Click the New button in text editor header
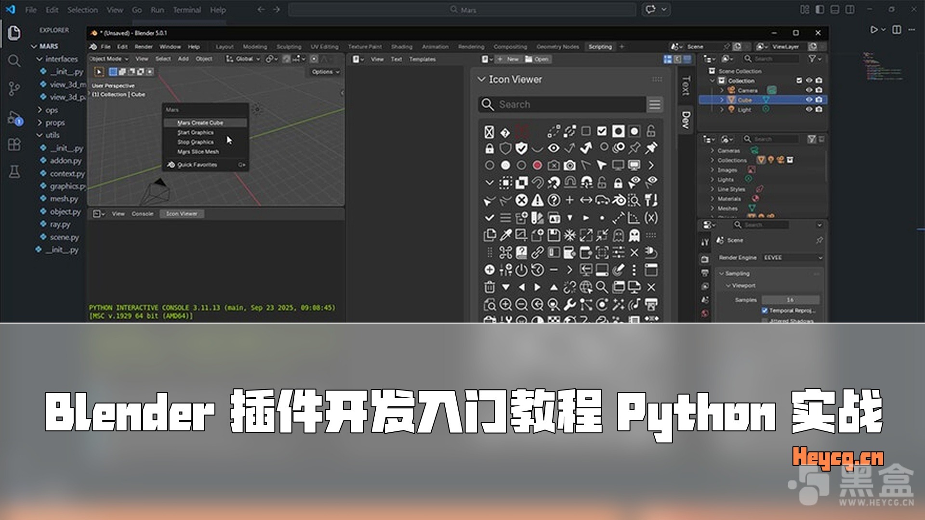Viewport: 925px width, 520px height. (x=508, y=59)
